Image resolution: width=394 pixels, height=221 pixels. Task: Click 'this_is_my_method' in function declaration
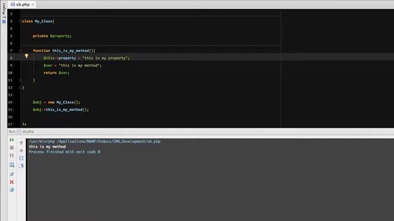coord(71,50)
